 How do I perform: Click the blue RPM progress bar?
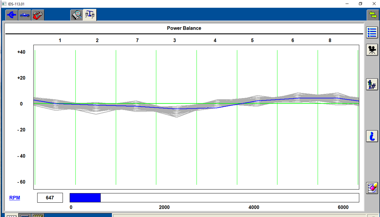[85, 198]
